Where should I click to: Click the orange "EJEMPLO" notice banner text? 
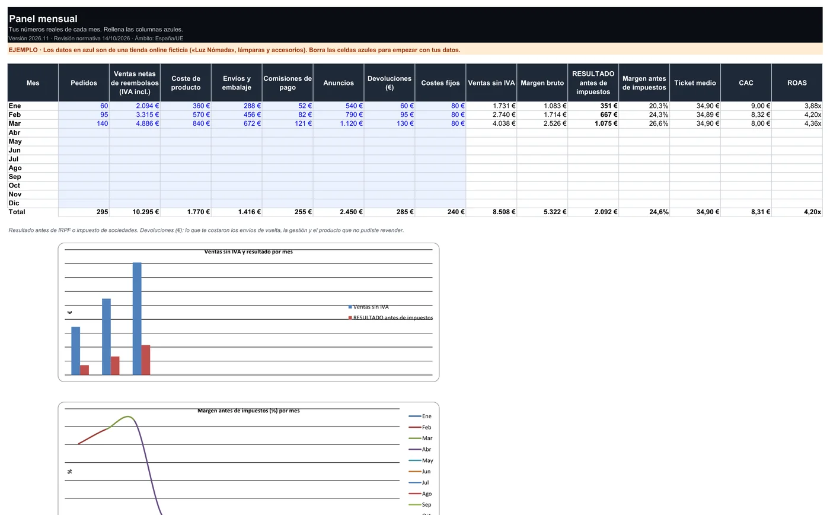[x=234, y=50]
